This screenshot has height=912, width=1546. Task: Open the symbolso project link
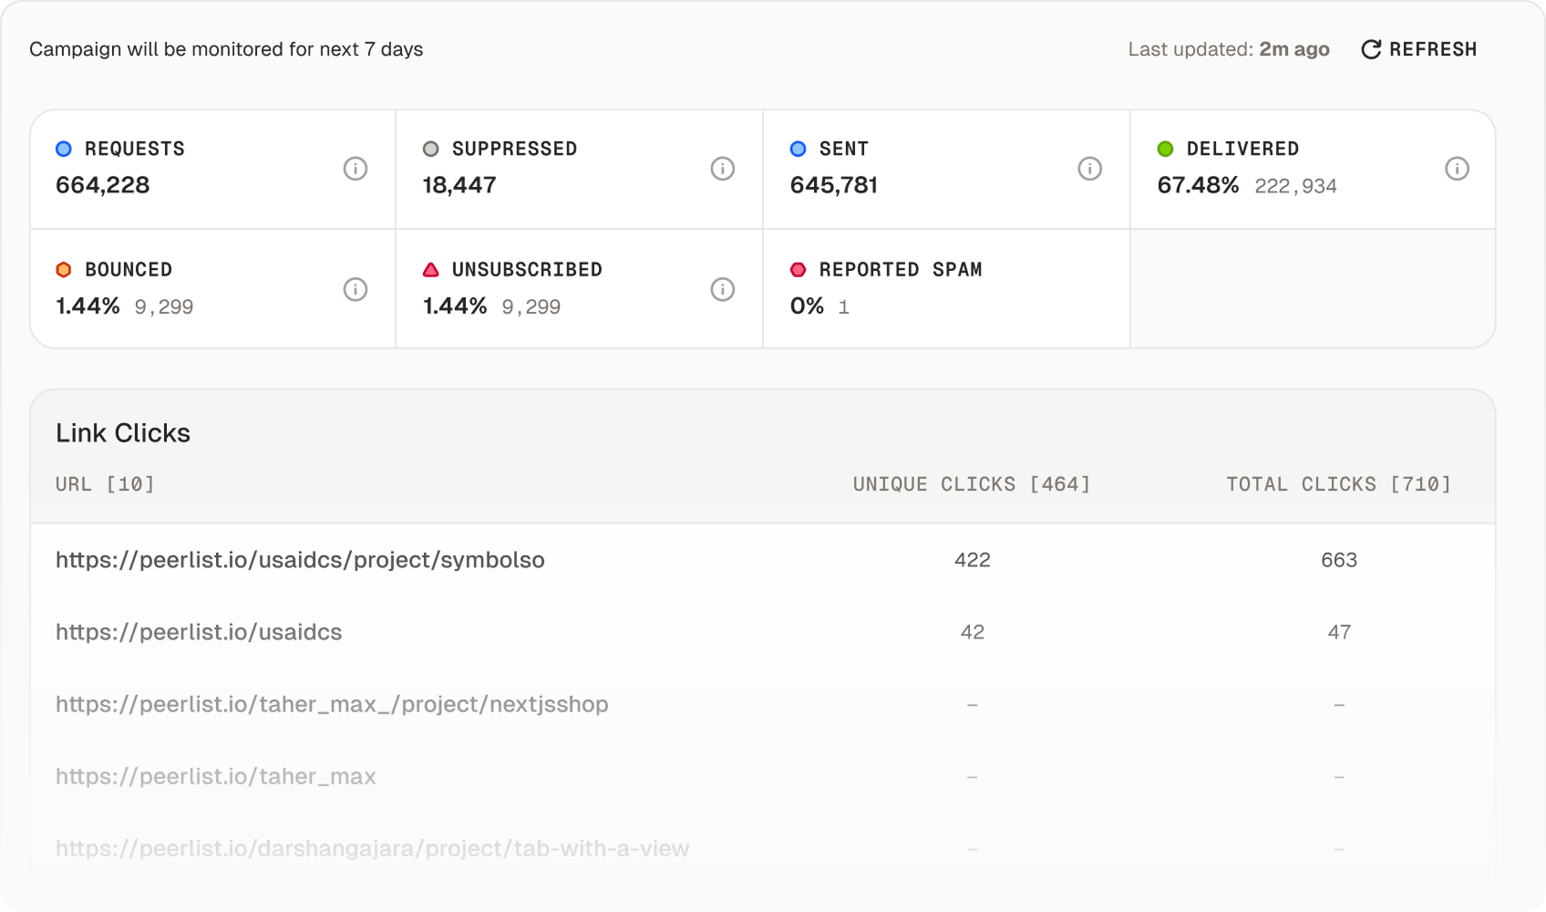(299, 560)
